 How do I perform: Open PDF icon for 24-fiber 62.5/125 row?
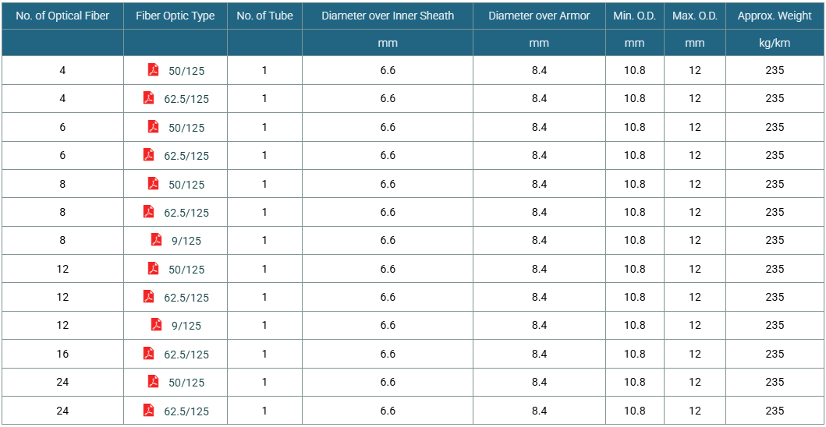tap(148, 410)
